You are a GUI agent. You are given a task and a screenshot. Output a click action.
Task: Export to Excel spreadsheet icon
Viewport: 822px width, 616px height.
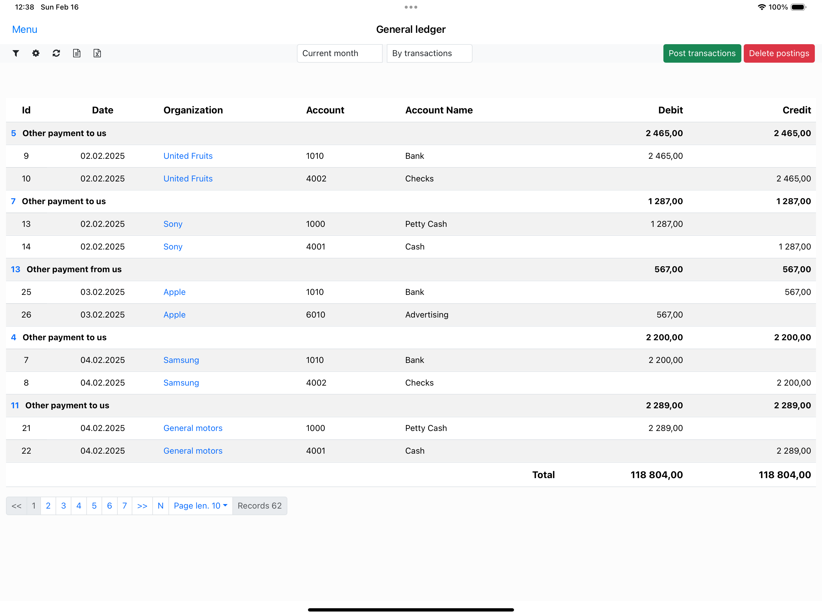tap(97, 53)
